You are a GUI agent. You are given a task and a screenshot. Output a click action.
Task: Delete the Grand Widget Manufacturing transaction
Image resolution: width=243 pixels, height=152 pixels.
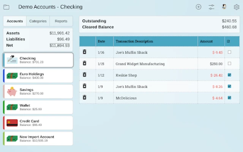point(85,63)
